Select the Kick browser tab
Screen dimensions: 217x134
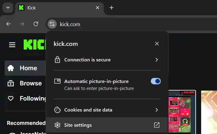tap(59, 8)
